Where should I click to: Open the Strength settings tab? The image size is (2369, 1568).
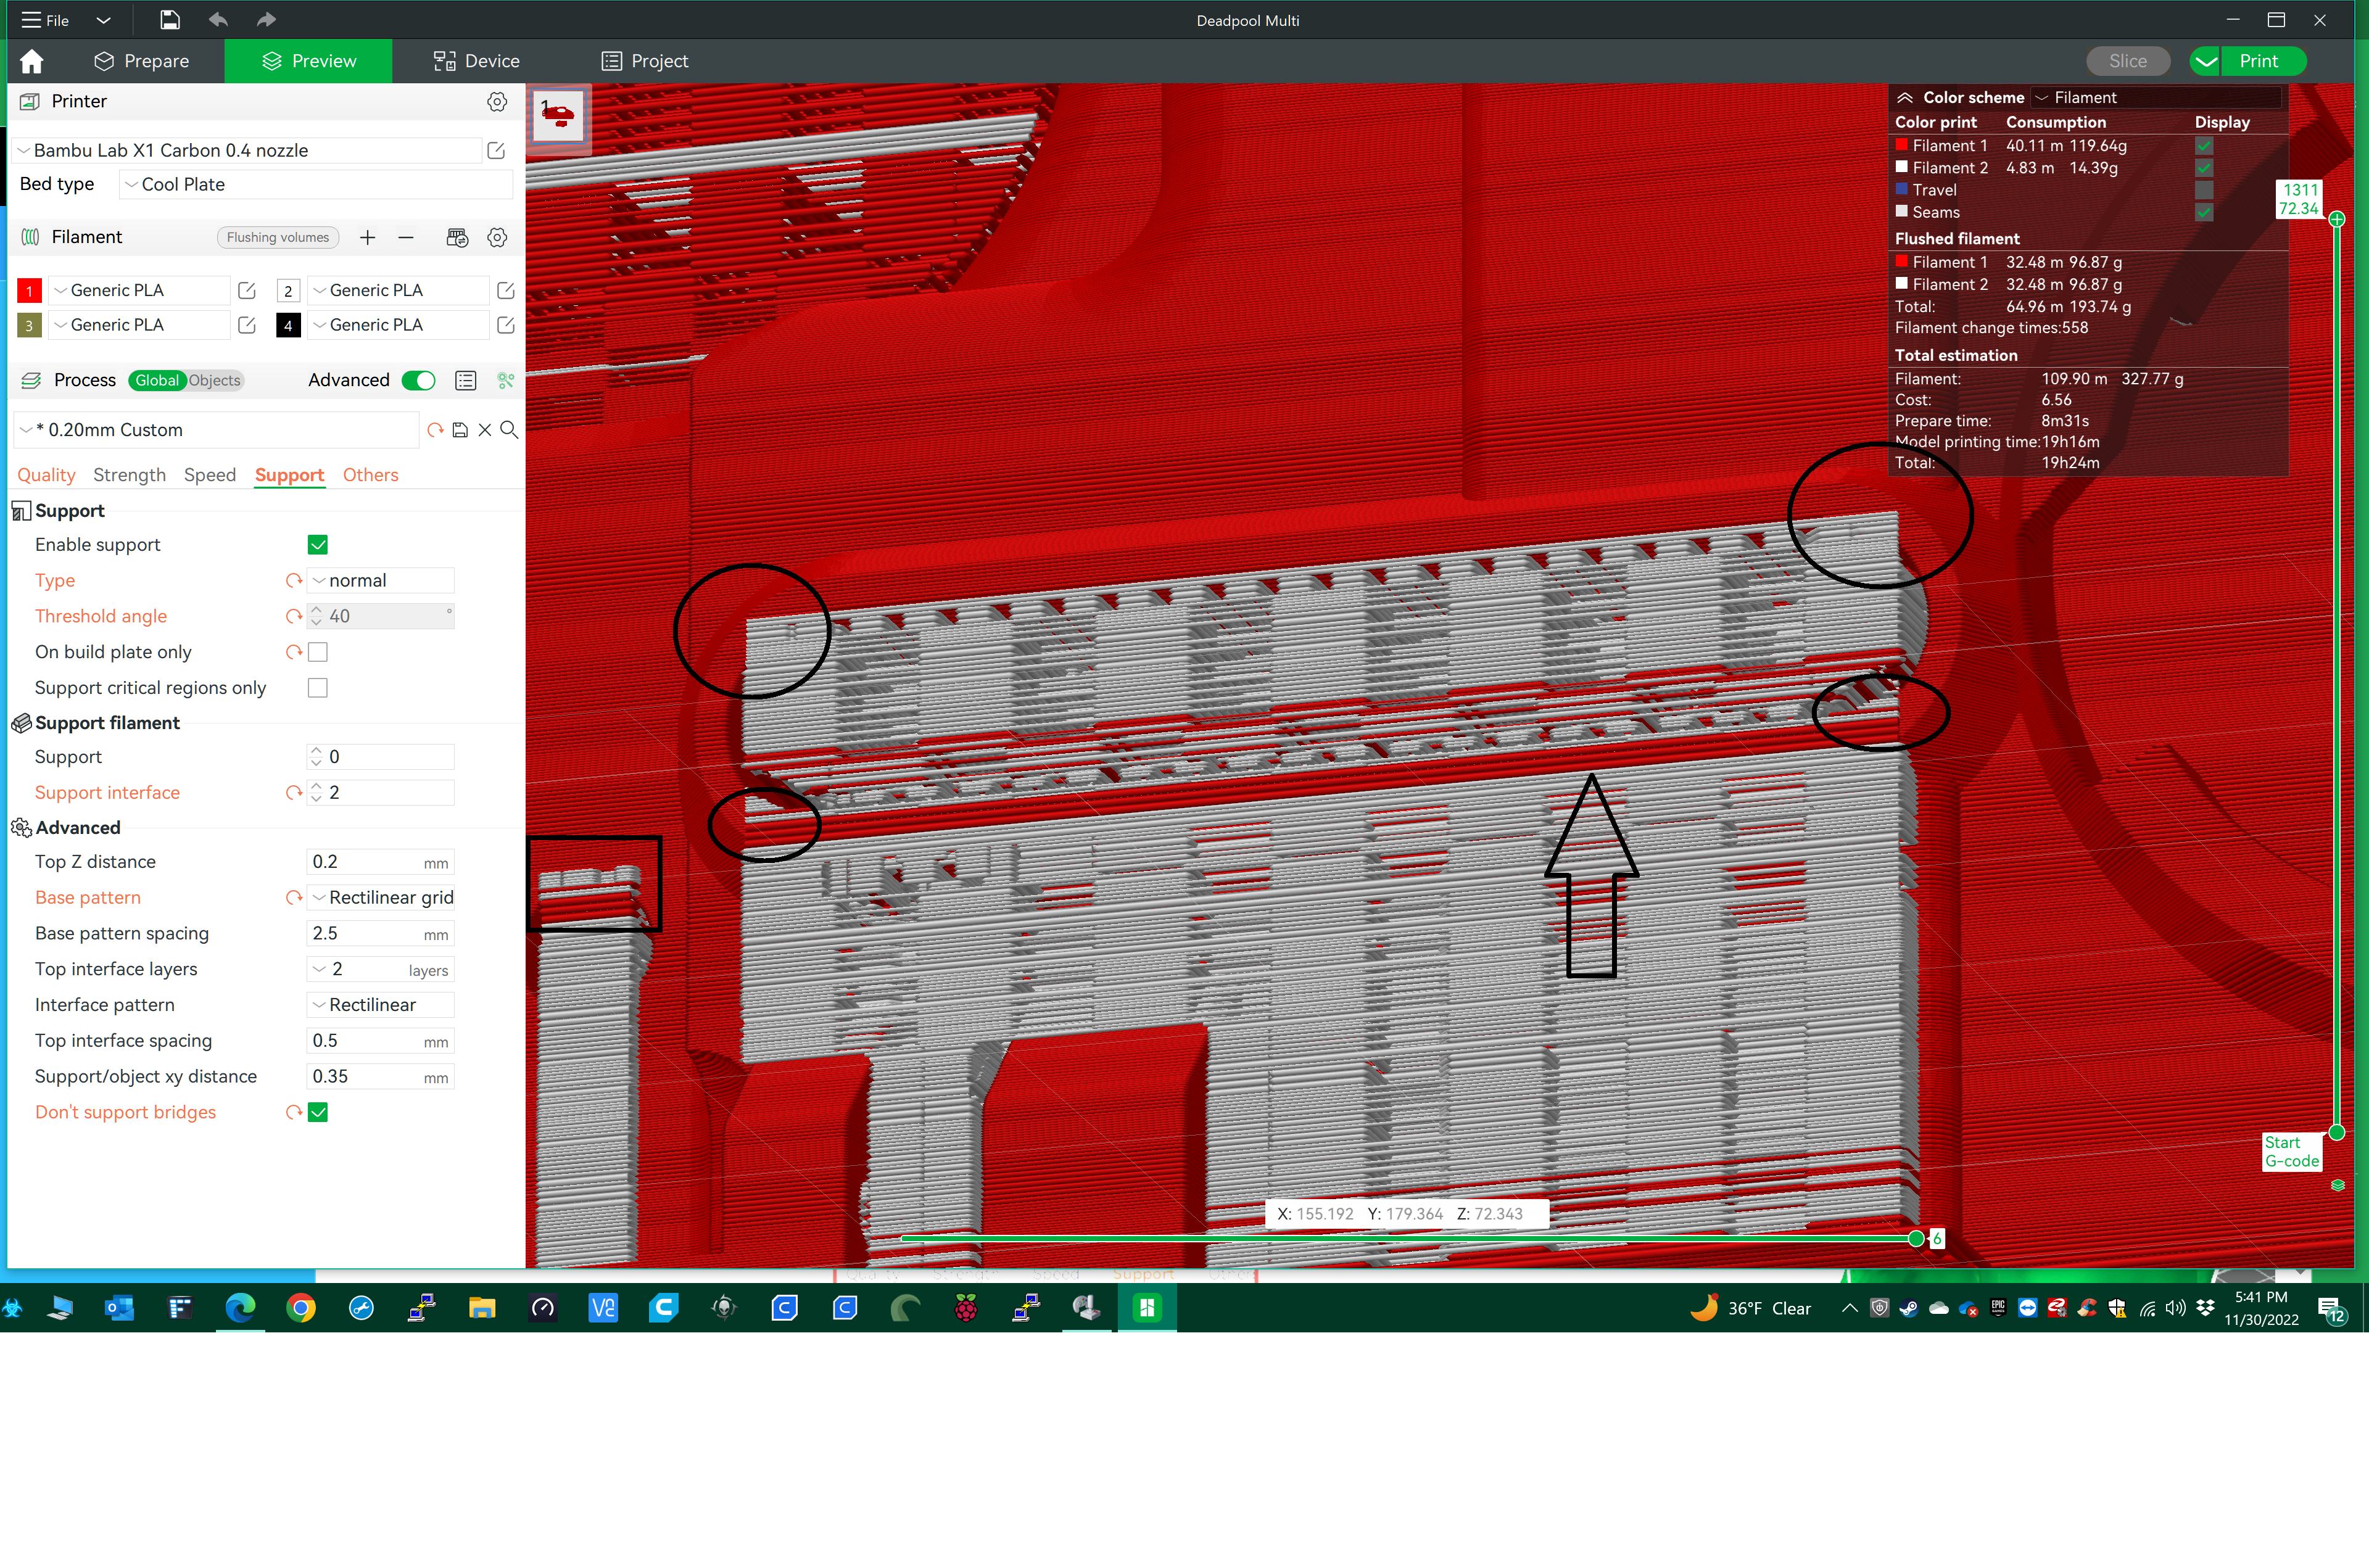click(129, 475)
